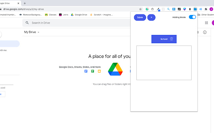Click the Google Drive logo
The image size is (214, 133).
(x=115, y=69)
